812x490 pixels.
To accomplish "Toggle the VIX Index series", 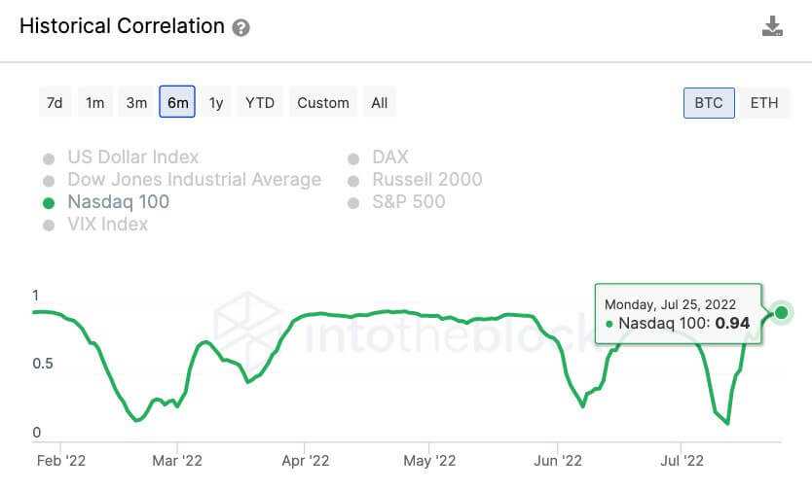I will pos(107,224).
